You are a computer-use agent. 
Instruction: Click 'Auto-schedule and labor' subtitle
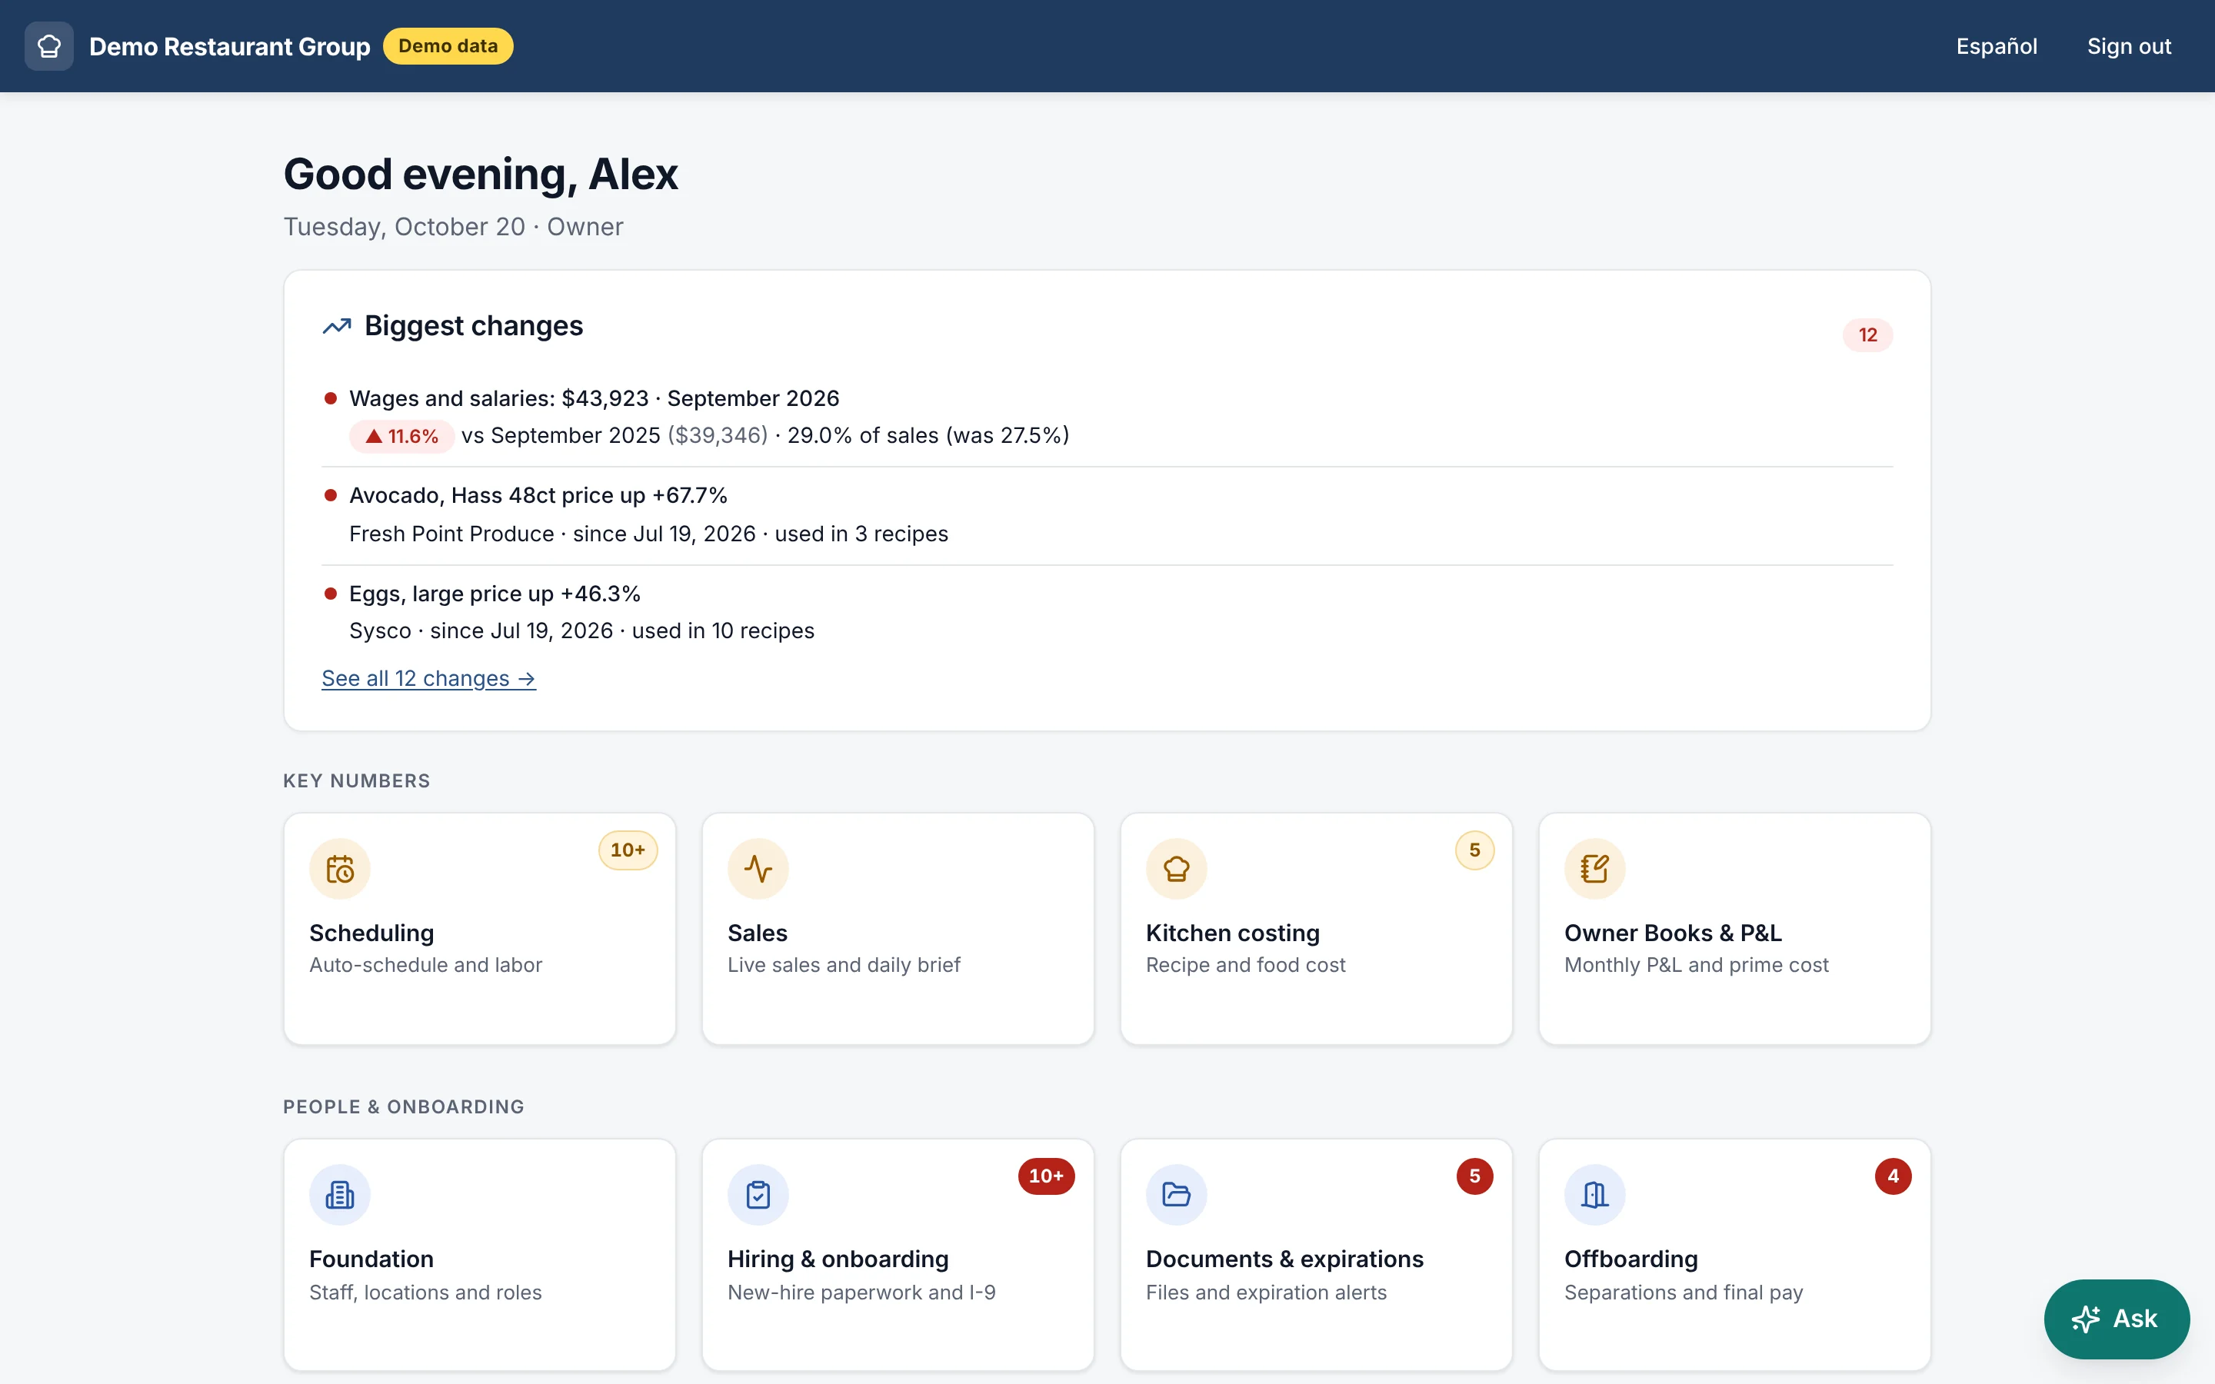[425, 965]
